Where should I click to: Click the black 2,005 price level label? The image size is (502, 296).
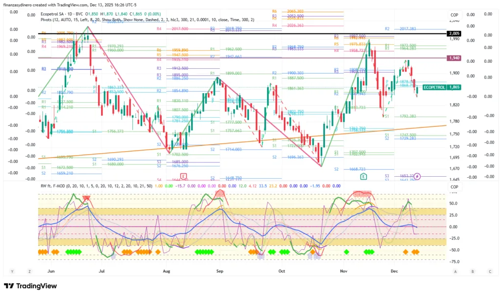coord(453,33)
